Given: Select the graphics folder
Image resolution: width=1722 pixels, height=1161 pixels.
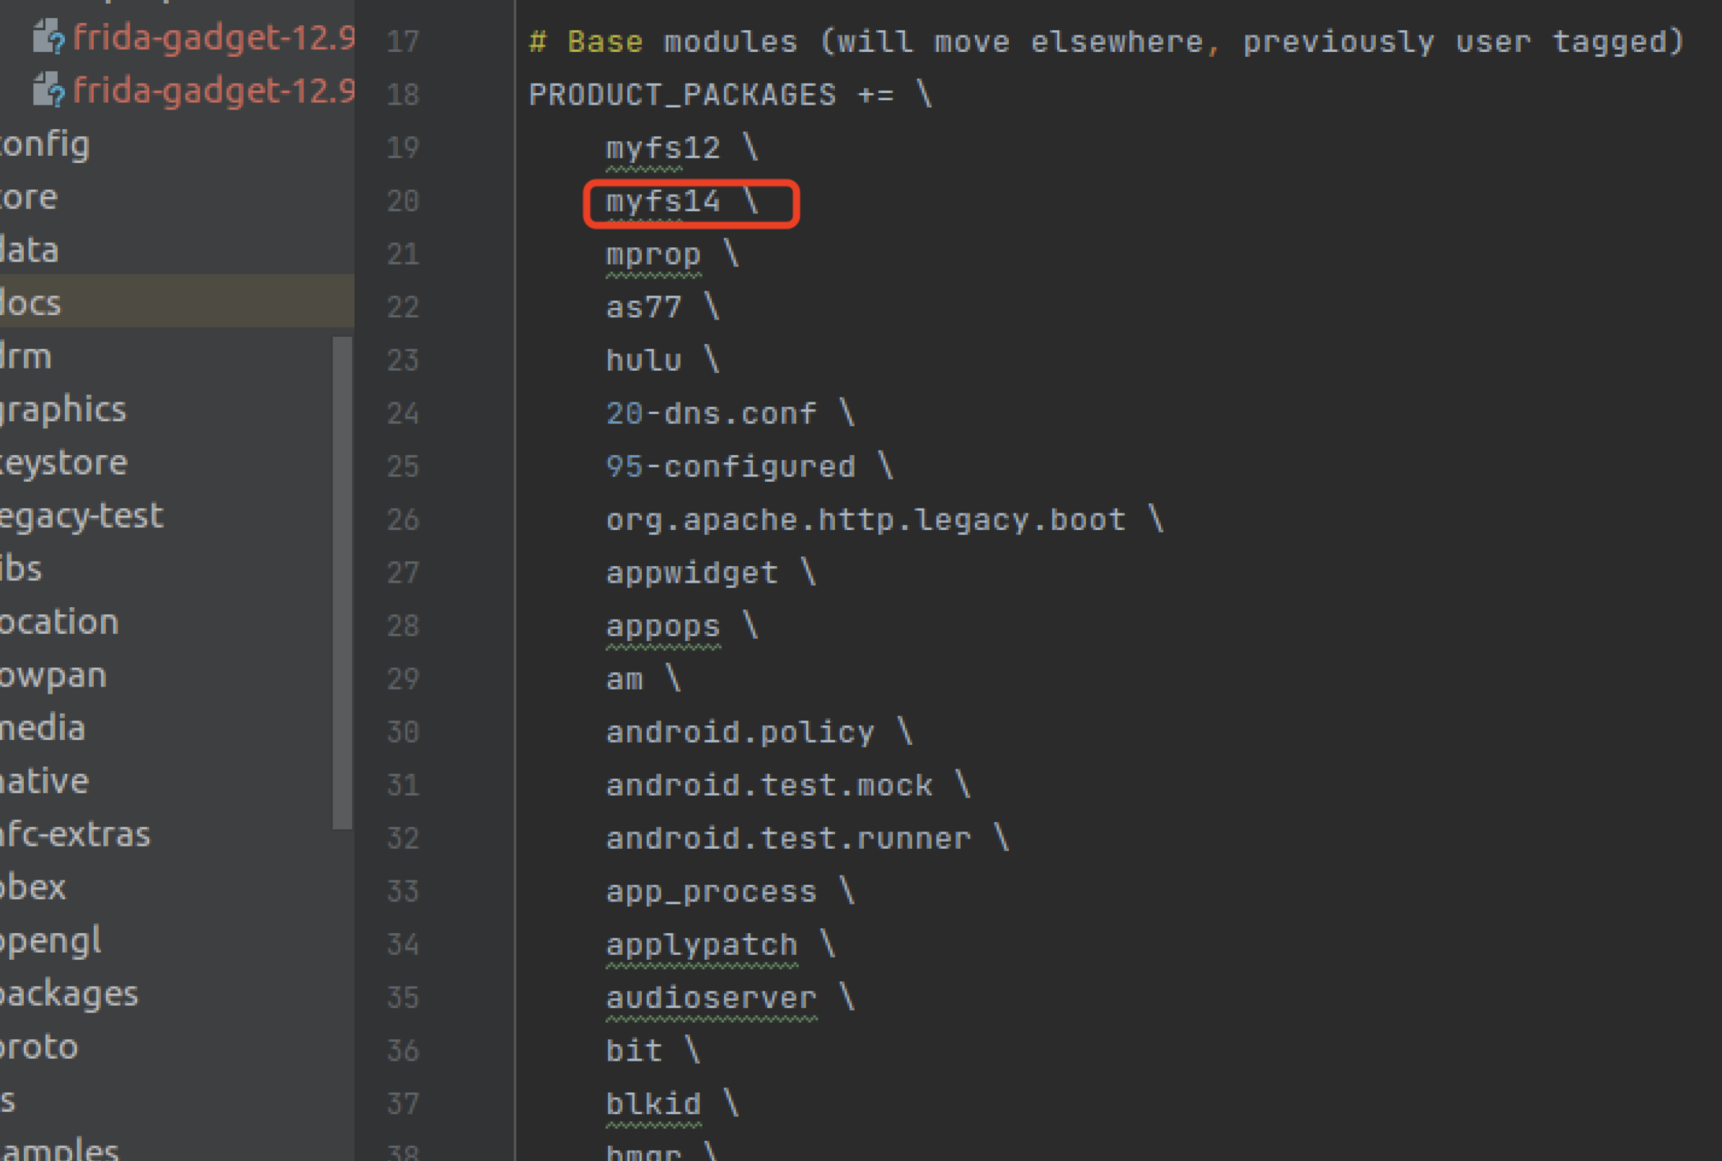Looking at the screenshot, I should tap(63, 410).
